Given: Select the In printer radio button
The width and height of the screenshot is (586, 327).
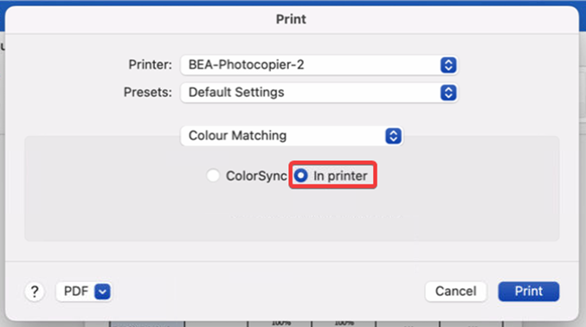Looking at the screenshot, I should click(301, 176).
